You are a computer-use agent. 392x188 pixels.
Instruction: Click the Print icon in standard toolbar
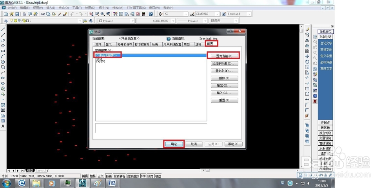24,14
